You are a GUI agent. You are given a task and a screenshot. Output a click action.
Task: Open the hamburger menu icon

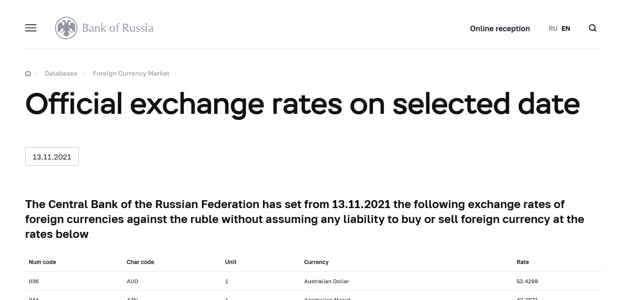[31, 28]
